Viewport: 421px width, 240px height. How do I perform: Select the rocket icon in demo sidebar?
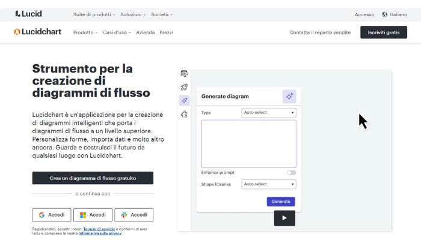tap(184, 87)
